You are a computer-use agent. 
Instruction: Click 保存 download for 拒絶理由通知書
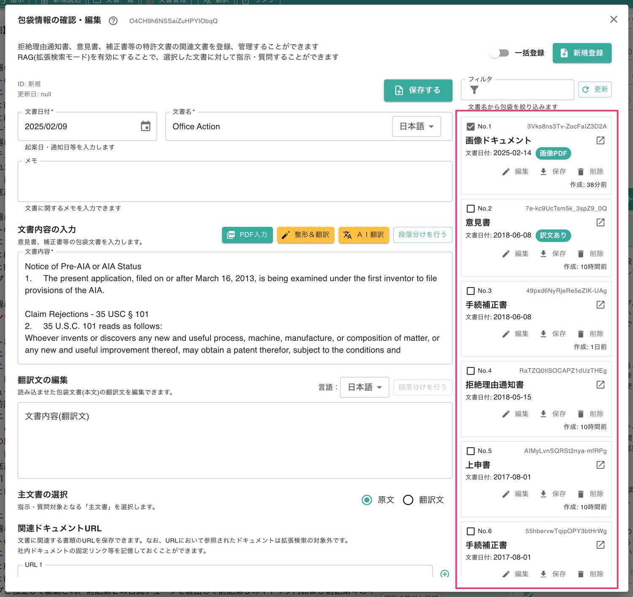coord(553,414)
